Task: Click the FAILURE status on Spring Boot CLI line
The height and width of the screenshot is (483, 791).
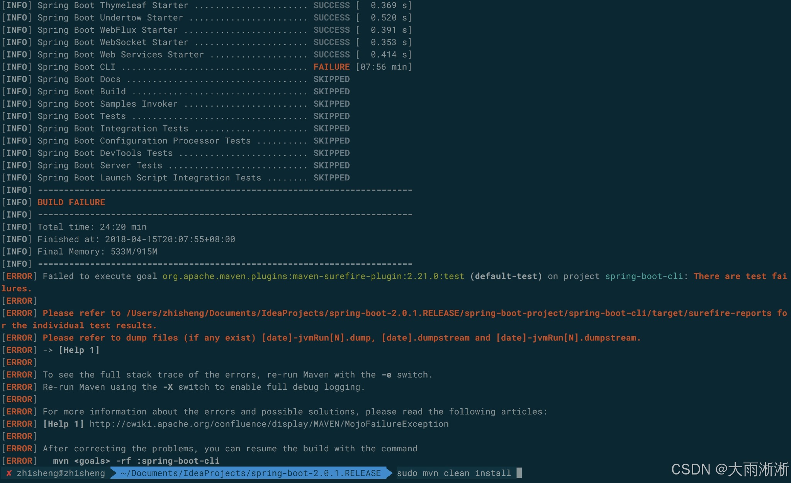Action: [x=331, y=67]
